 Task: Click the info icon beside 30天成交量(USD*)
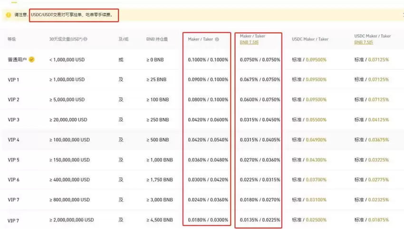click(86, 39)
